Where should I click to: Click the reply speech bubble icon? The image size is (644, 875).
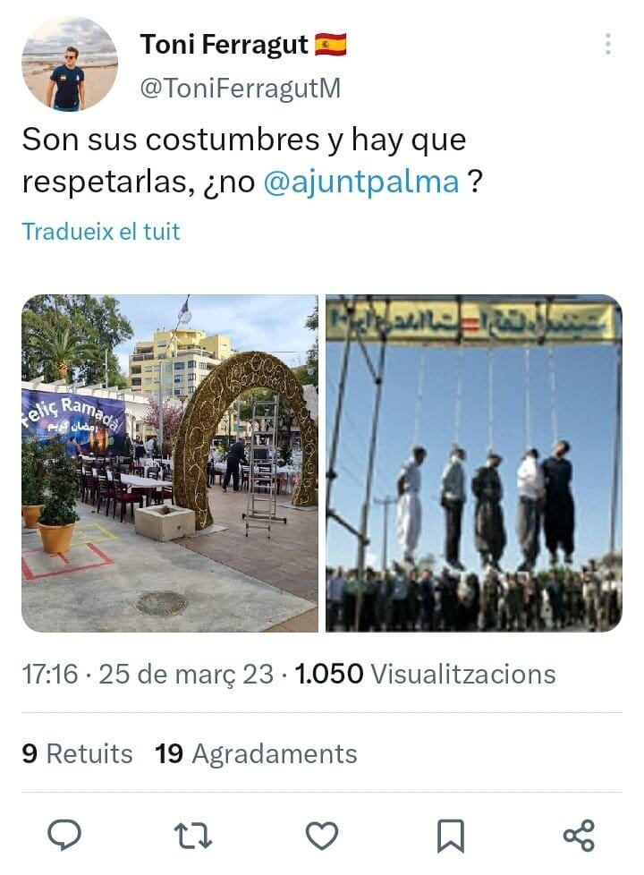64,836
